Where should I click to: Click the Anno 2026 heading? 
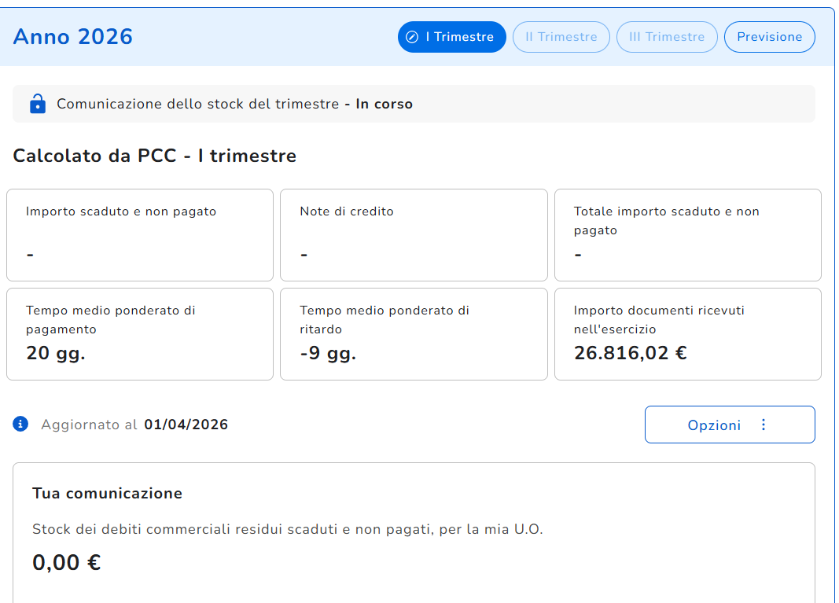coord(73,36)
